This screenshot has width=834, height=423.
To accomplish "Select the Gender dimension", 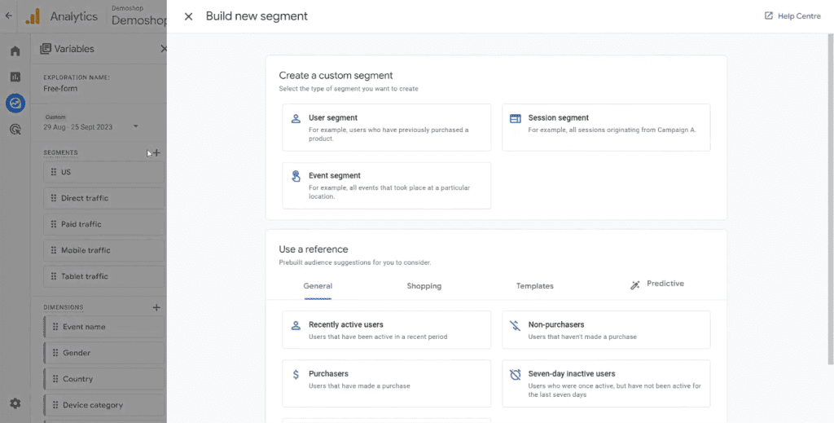I will point(104,353).
